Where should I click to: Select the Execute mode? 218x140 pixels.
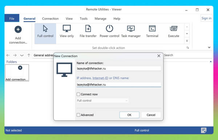click(174, 34)
